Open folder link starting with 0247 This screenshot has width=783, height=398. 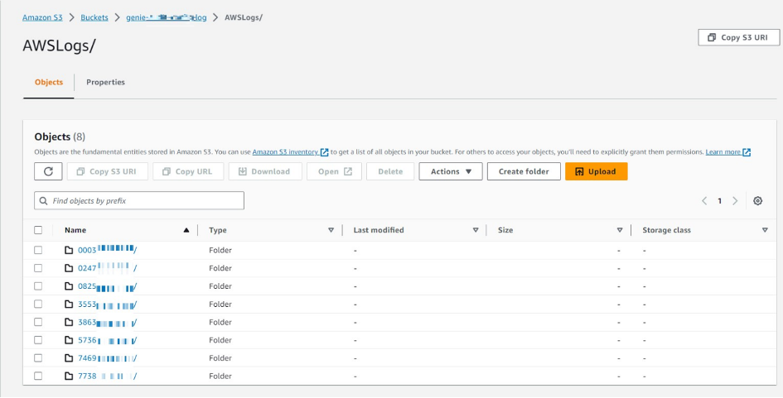point(108,268)
